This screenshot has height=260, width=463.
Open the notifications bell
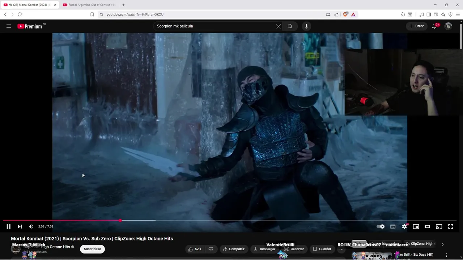434,26
